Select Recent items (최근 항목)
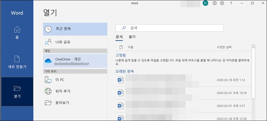 pos(75,29)
